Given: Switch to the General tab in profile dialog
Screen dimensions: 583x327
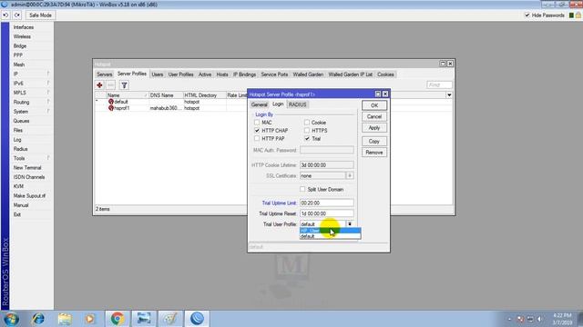Looking at the screenshot, I should (259, 104).
